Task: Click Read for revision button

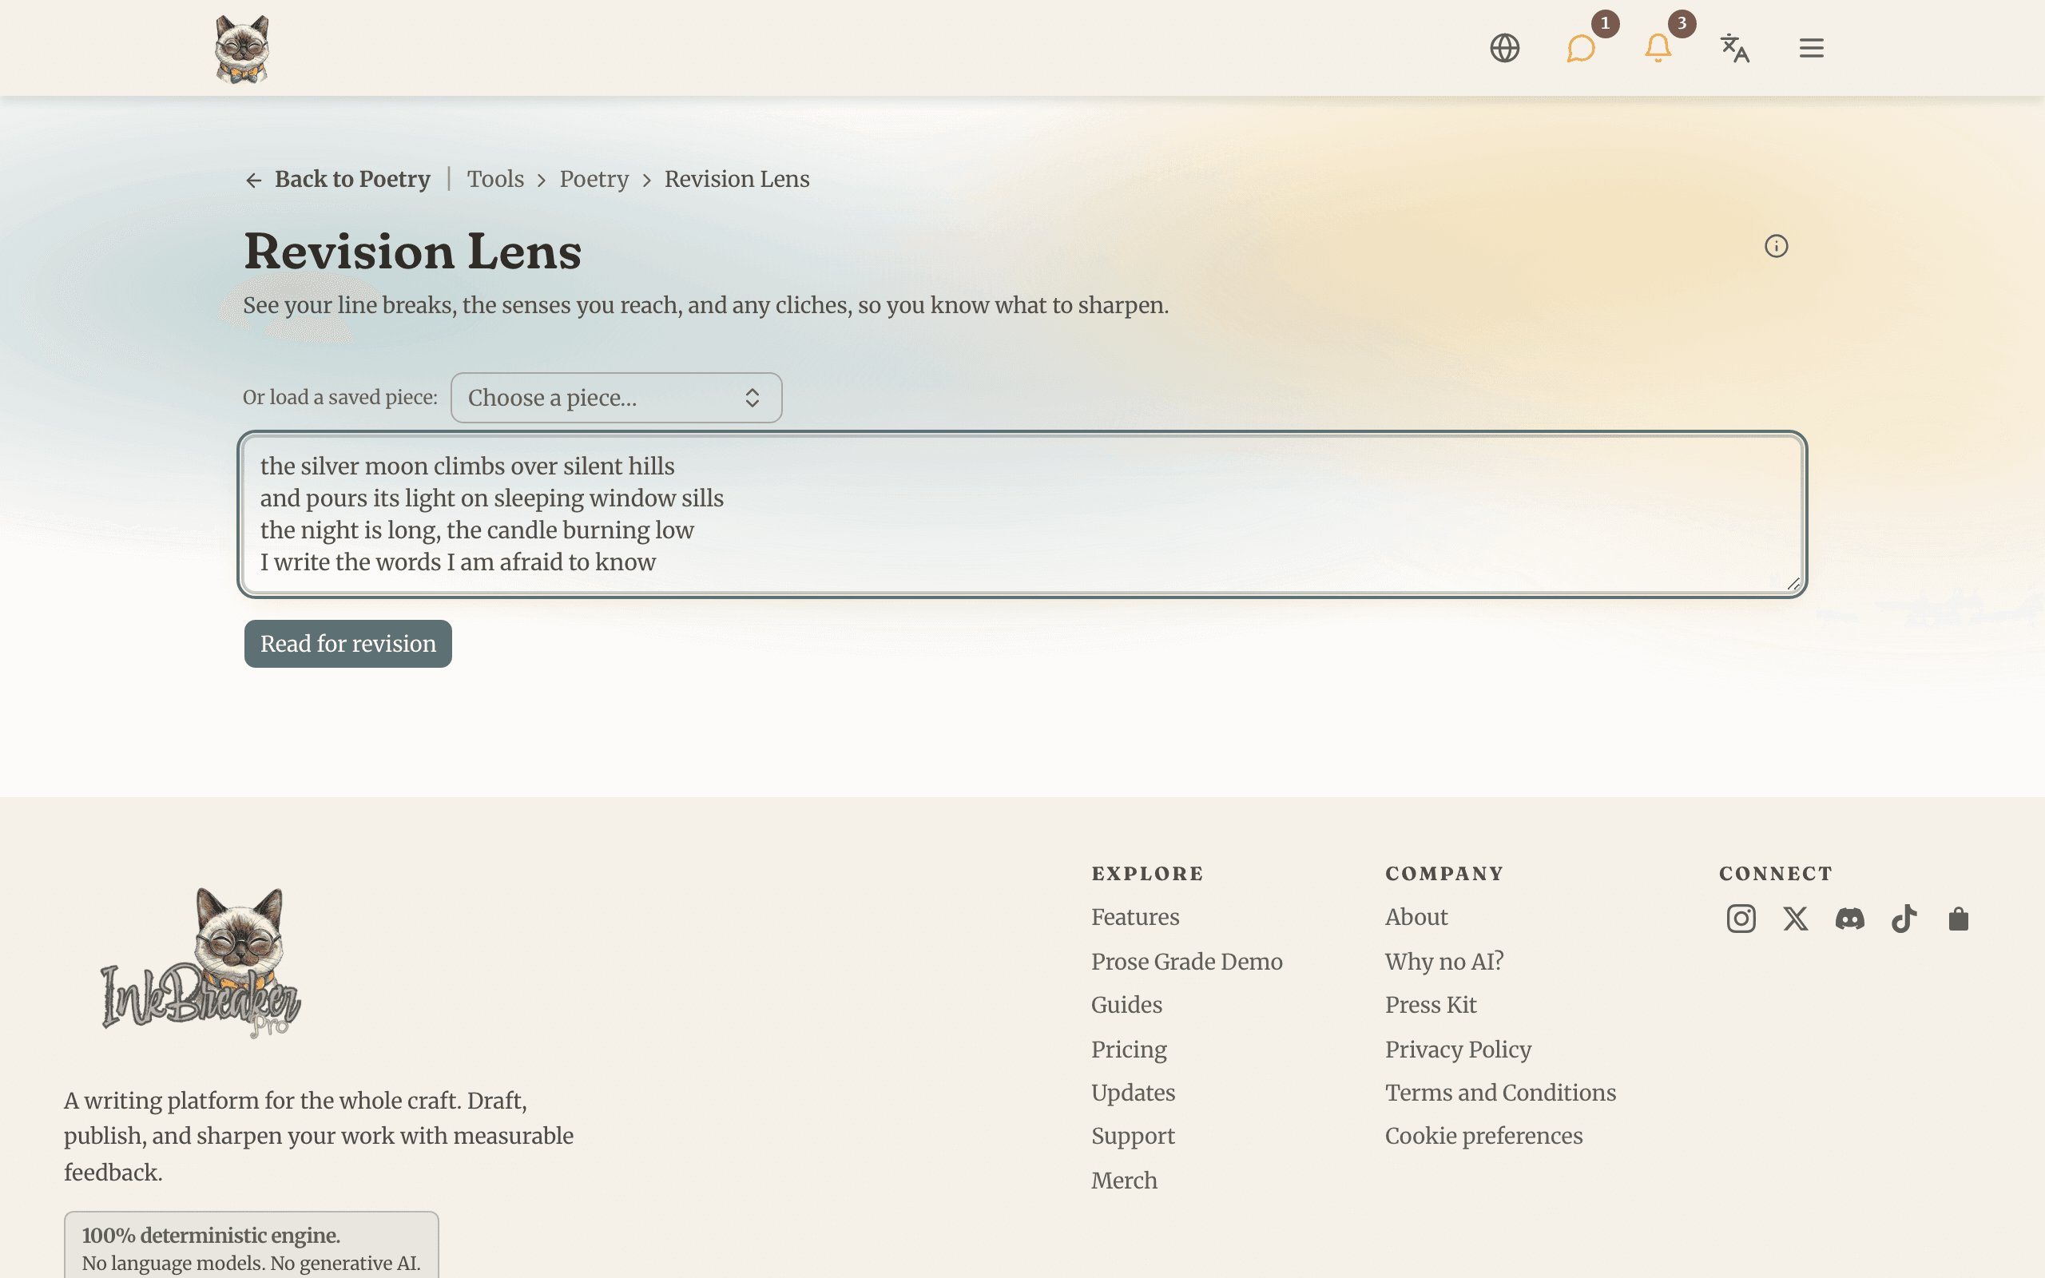Action: [348, 644]
